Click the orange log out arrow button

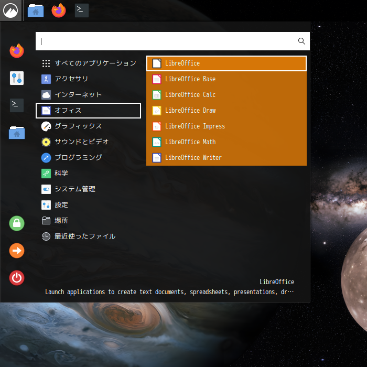17,251
